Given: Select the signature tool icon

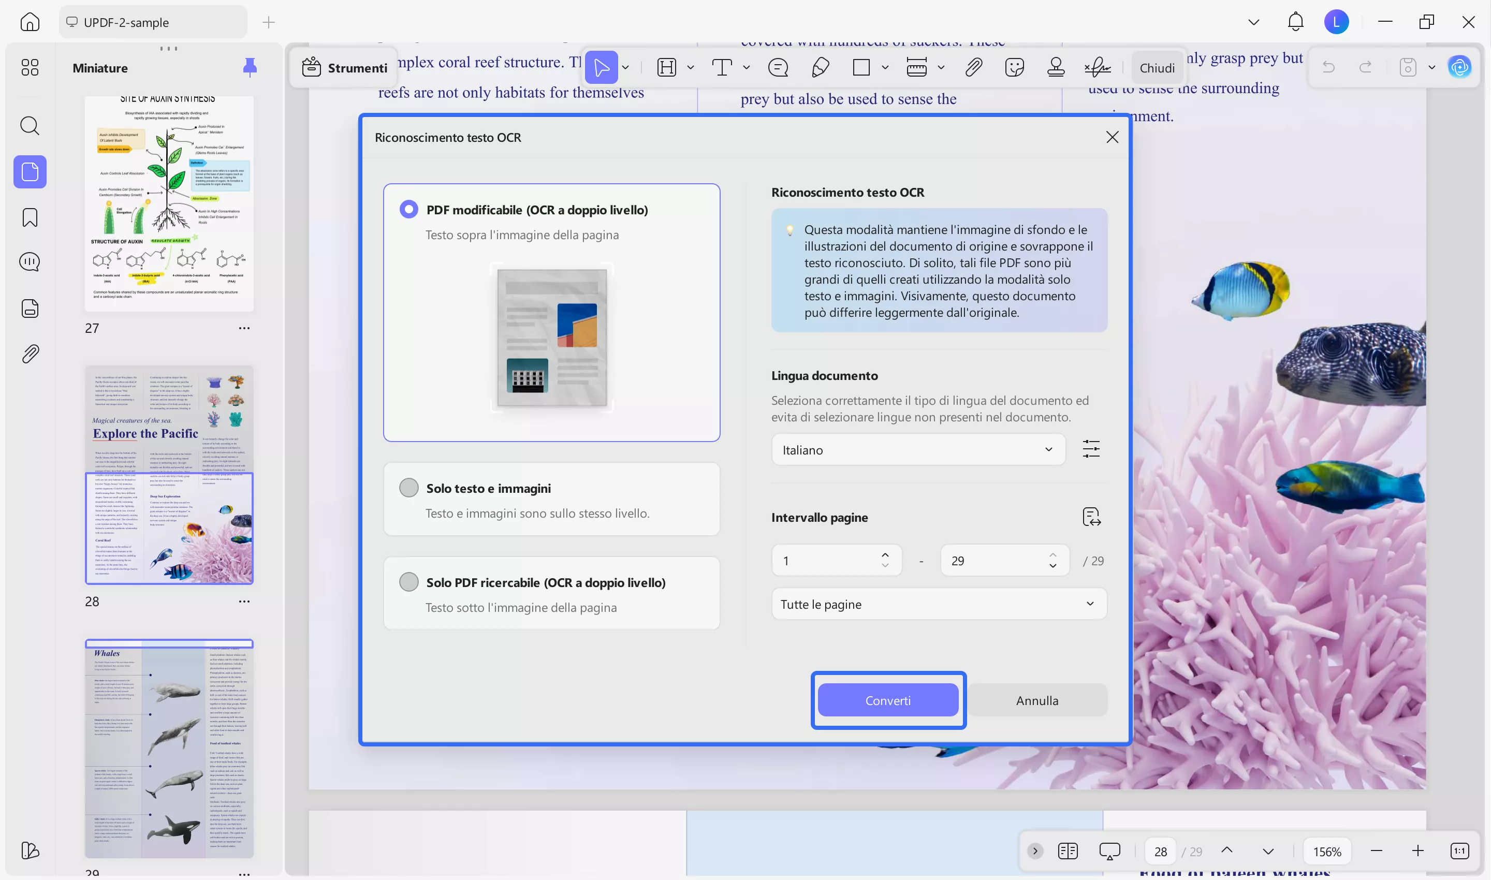Looking at the screenshot, I should [x=1097, y=68].
